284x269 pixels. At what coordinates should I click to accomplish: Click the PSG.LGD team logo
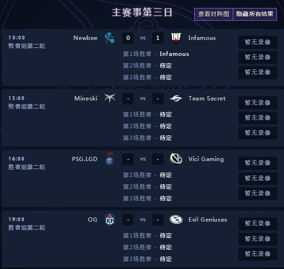(110, 159)
